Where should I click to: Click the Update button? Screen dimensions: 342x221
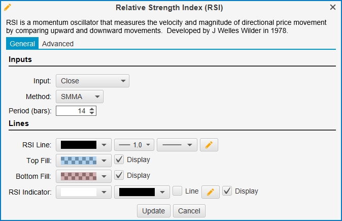point(154,211)
